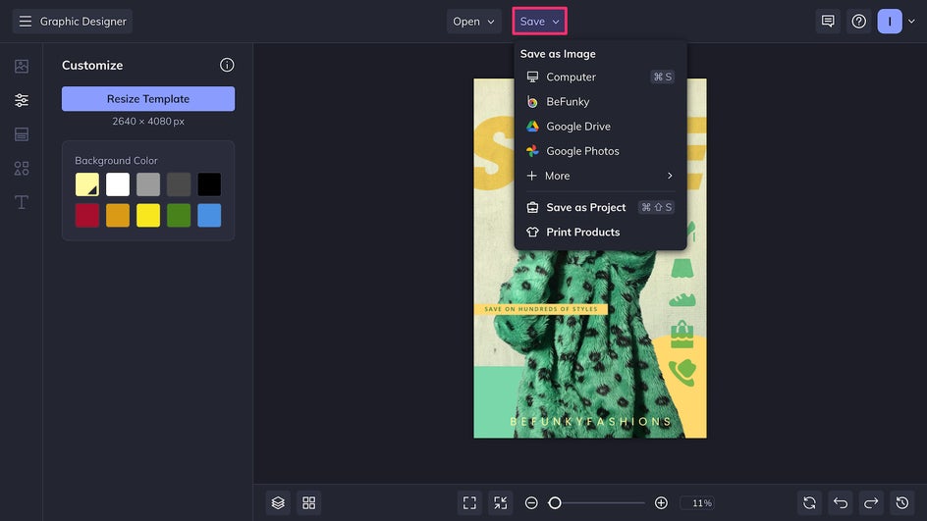Click the 11% zoom percentage field

(697, 502)
